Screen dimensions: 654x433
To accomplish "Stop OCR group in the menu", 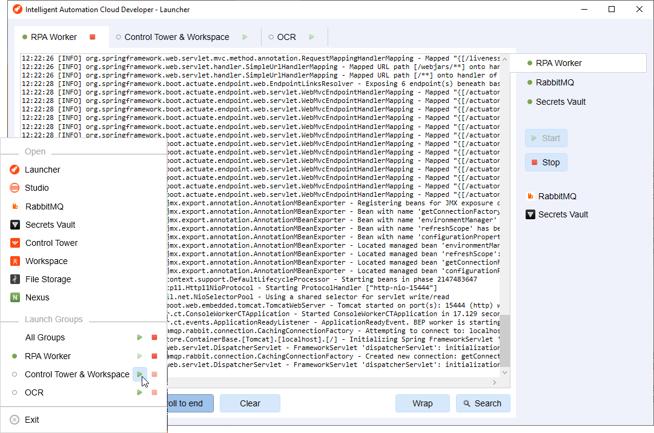I will click(154, 392).
